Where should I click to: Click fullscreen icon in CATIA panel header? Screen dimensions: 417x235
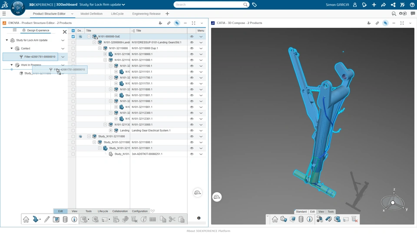click(x=402, y=23)
